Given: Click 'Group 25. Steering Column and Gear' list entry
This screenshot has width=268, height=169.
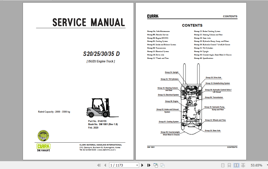Looking at the screenshot, I should click(x=208, y=35).
